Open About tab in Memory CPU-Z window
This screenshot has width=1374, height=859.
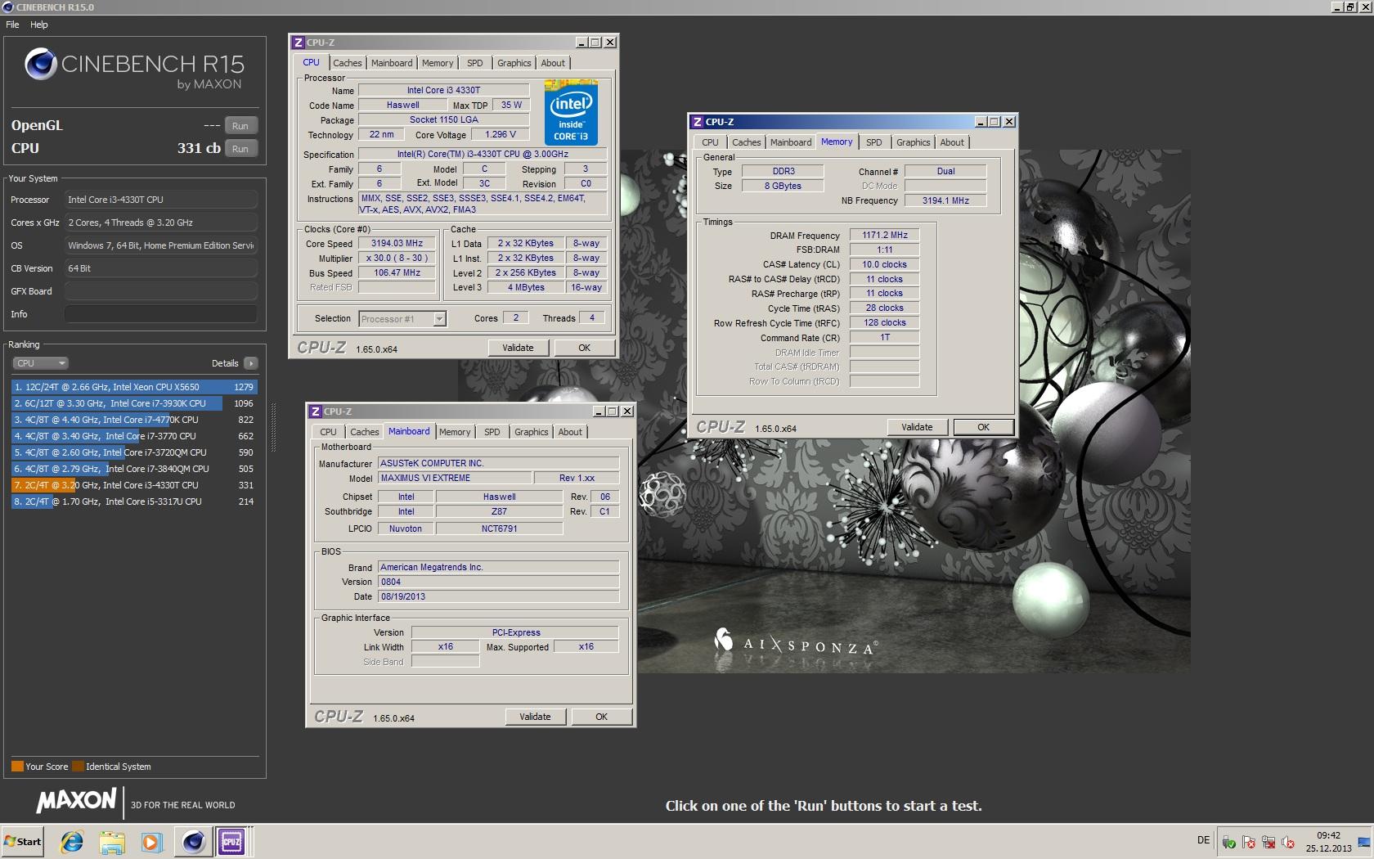click(x=952, y=142)
